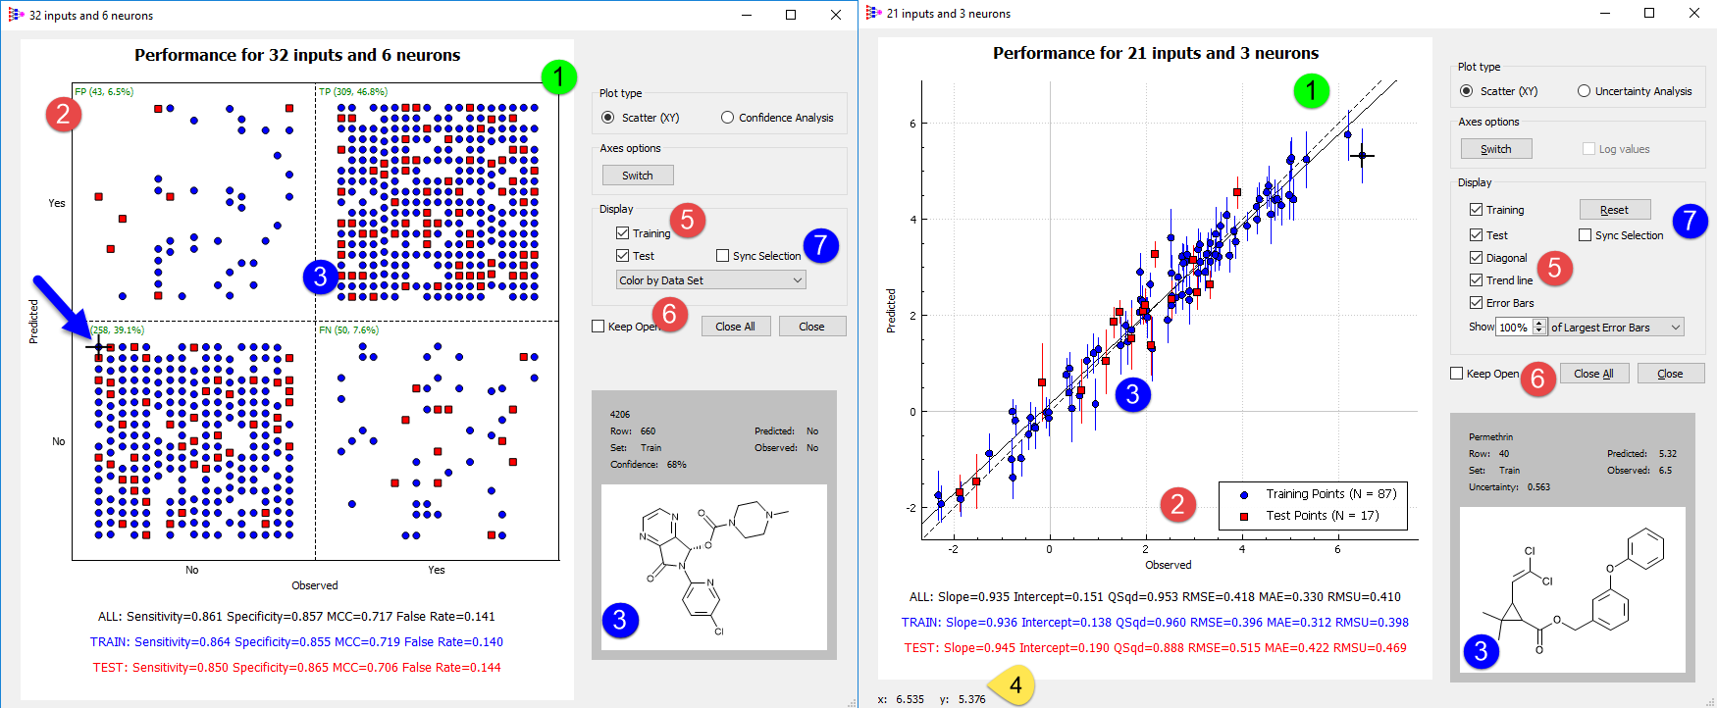
Task: Click Close All in 21 inputs window
Action: [x=1594, y=374]
